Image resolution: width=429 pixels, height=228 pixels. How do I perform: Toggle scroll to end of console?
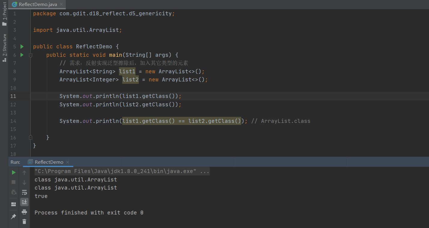(x=24, y=202)
